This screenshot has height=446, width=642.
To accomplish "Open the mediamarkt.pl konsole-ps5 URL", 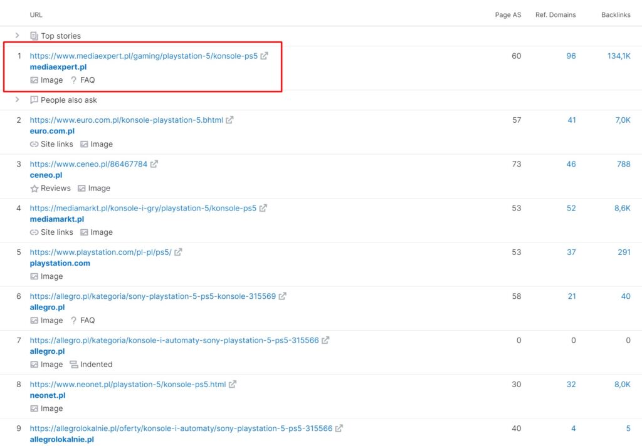I will (x=144, y=208).
